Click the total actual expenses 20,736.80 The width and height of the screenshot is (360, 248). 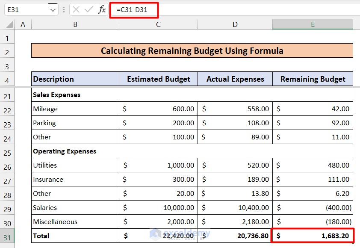[x=235, y=236]
